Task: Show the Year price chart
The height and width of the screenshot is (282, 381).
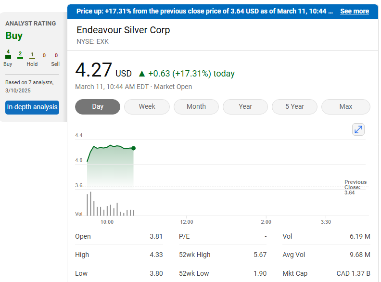Action: pyautogui.click(x=245, y=107)
